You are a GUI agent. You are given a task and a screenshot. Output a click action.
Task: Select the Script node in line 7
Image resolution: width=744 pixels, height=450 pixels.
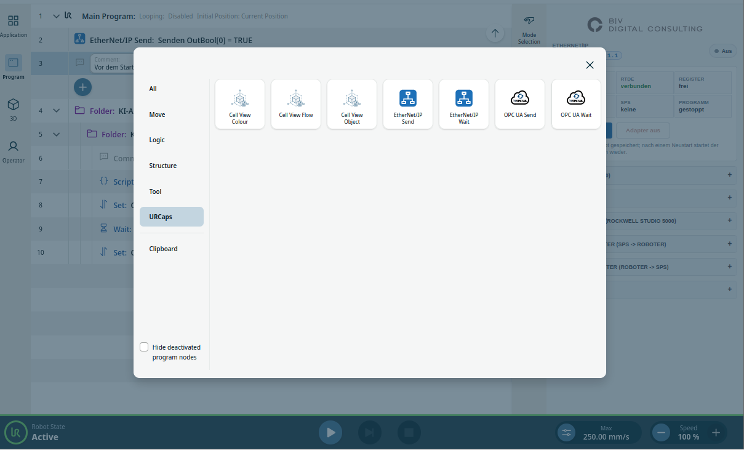tap(82, 182)
